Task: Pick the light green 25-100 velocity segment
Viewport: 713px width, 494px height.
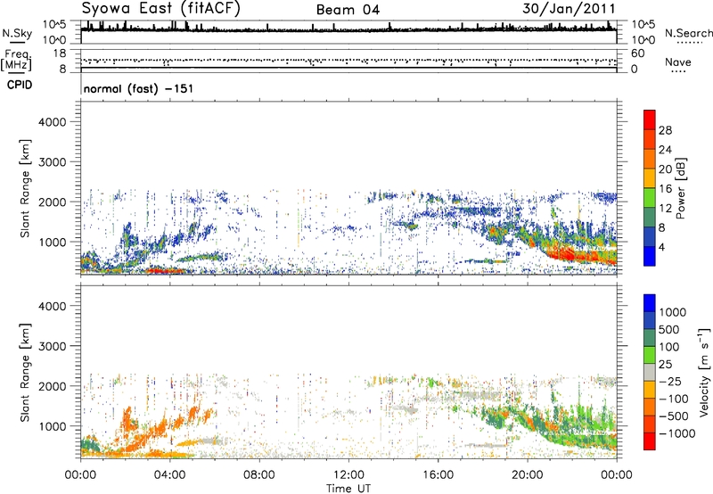Action: click(x=650, y=355)
